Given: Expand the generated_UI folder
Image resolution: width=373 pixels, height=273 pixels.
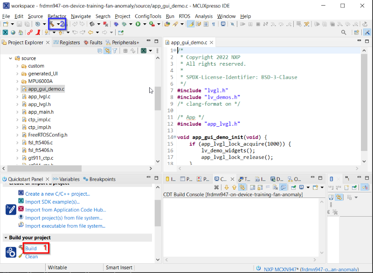Looking at the screenshot, I should [17, 74].
